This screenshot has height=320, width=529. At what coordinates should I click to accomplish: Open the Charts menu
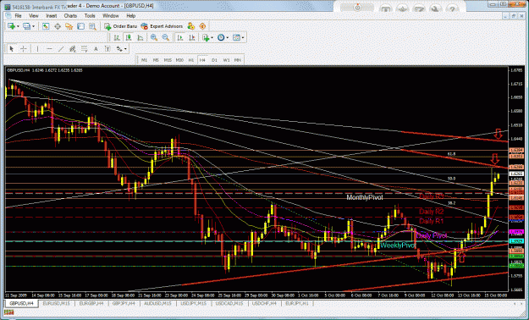tap(70, 16)
